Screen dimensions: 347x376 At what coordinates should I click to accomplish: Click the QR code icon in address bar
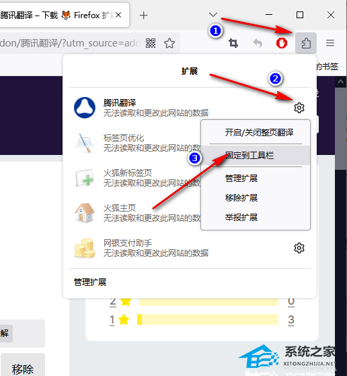click(x=151, y=43)
